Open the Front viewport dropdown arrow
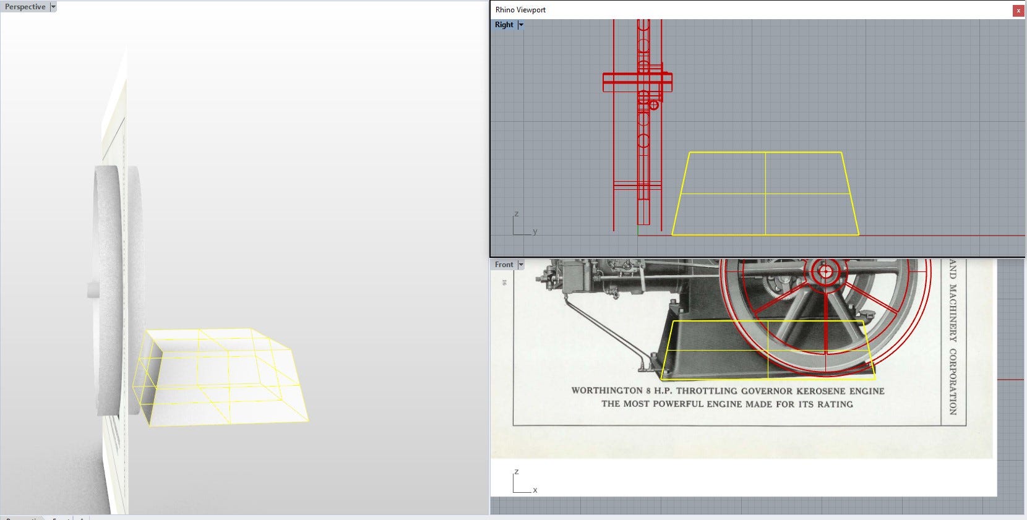The image size is (1027, 520). 521,265
